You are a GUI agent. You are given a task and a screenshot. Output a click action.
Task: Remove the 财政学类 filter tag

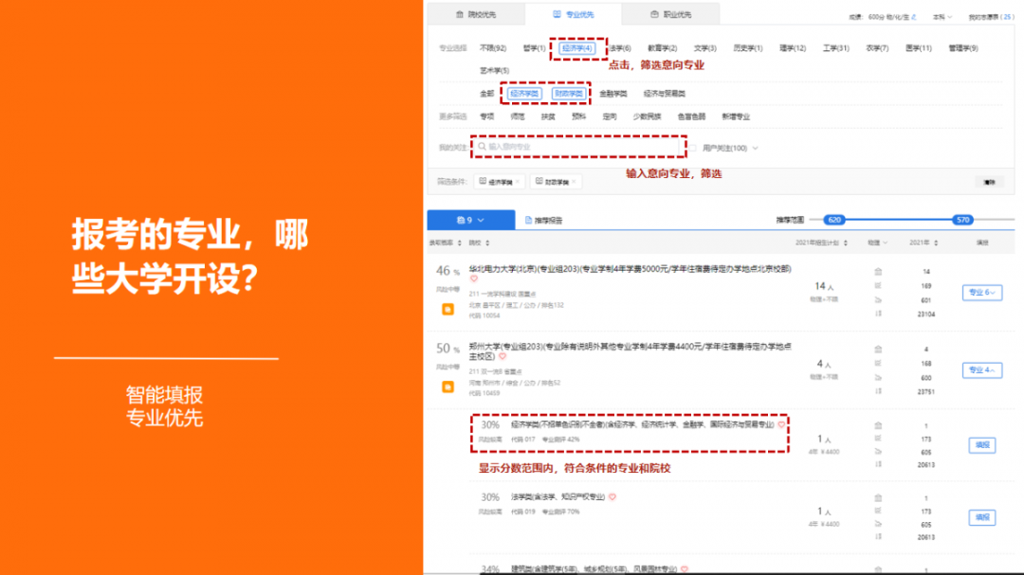[574, 182]
